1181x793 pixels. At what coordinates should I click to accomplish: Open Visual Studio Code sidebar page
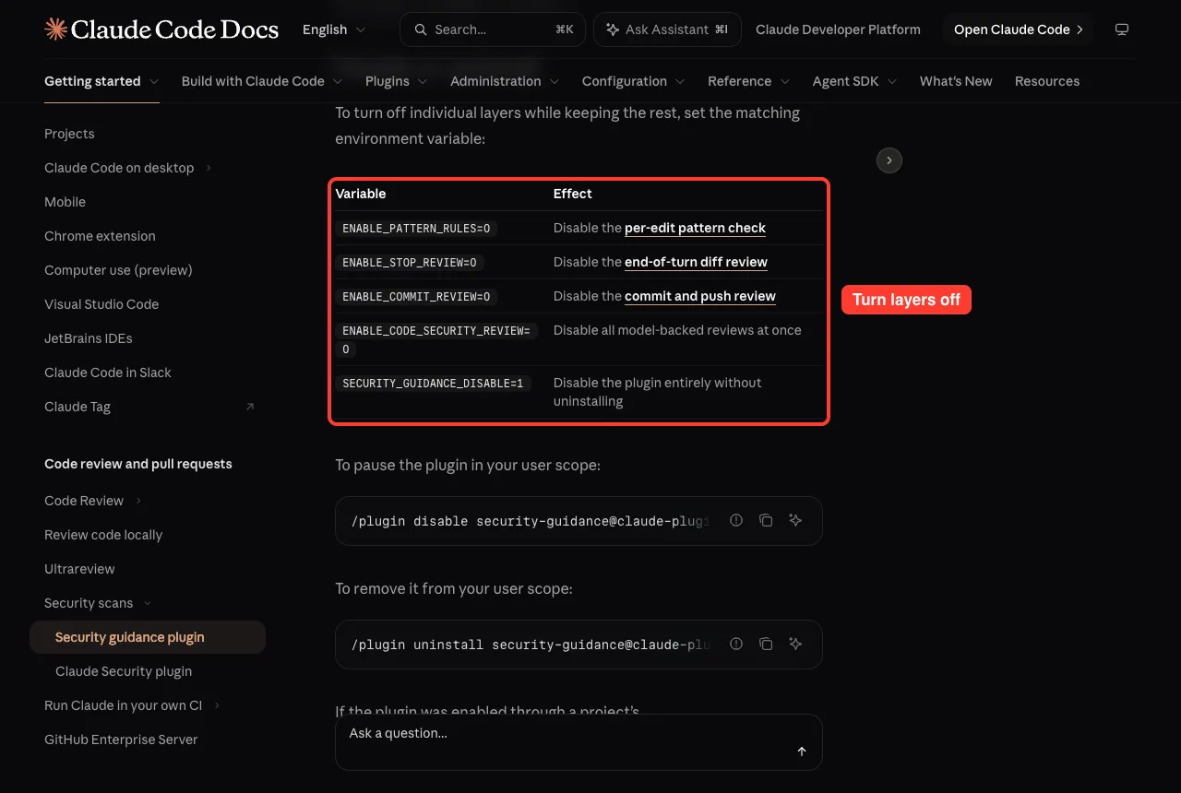pos(101,304)
